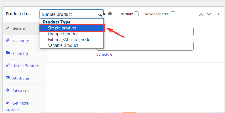Open the Linked Products tab
The height and width of the screenshot is (113, 225).
[25, 66]
